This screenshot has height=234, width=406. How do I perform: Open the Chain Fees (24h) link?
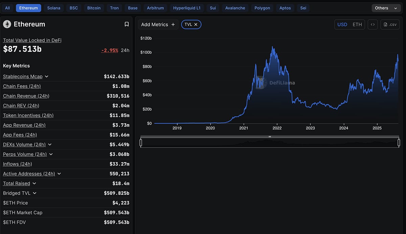[22, 86]
